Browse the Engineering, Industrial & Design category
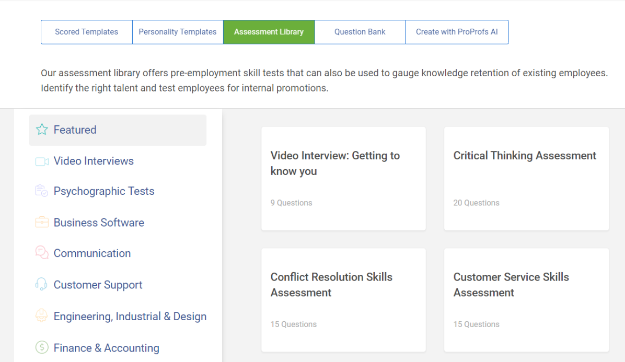This screenshot has height=362, width=625. coord(130,317)
